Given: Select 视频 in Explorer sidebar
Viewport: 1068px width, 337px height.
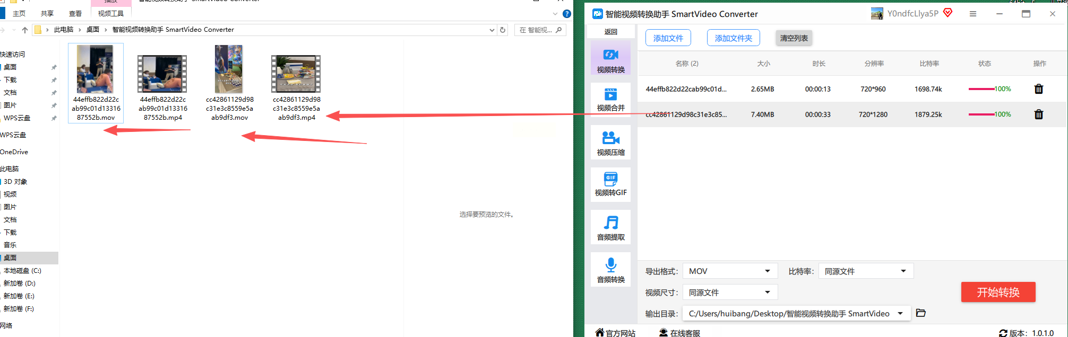Looking at the screenshot, I should pos(10,194).
